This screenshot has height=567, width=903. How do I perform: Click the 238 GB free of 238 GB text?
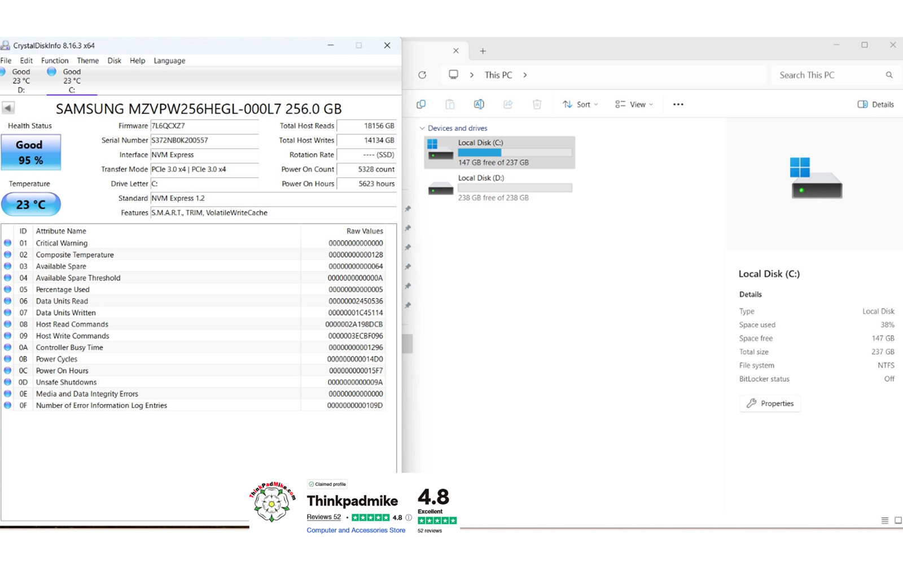493,198
